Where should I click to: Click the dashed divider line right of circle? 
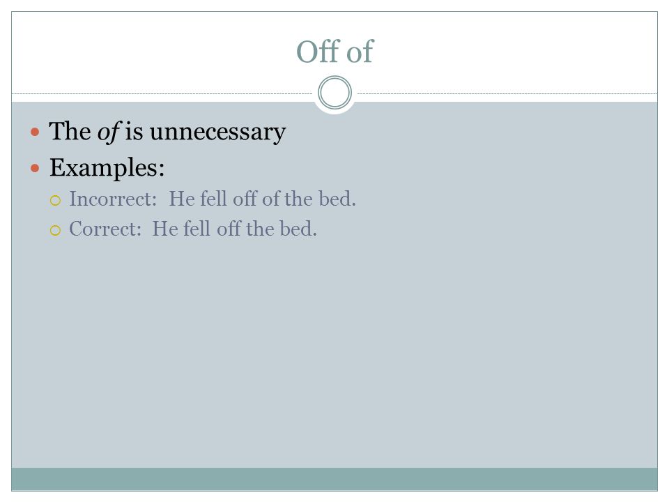507,93
